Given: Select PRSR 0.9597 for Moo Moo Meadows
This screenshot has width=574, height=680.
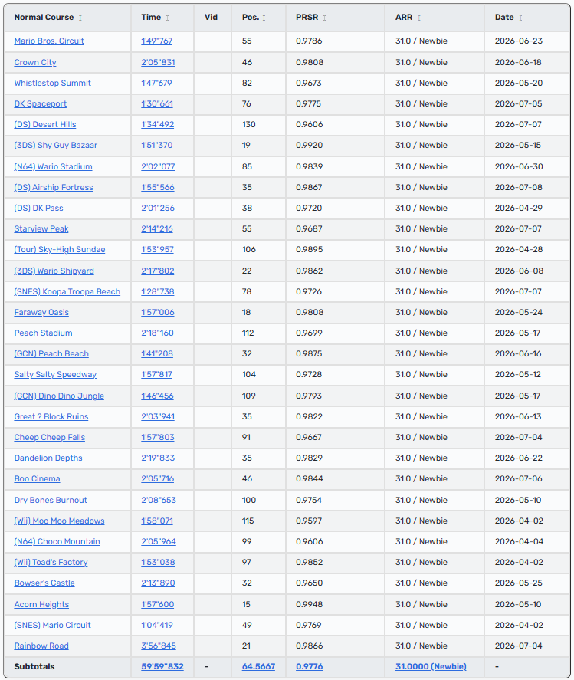Looking at the screenshot, I should pyautogui.click(x=309, y=522).
